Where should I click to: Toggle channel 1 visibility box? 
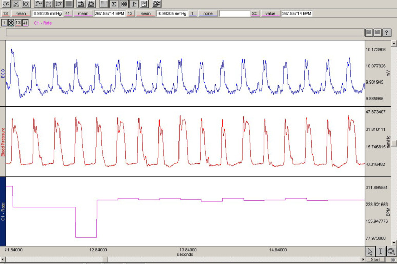(4, 23)
